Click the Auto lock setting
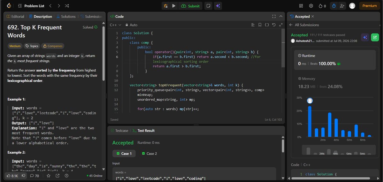 pos(131,25)
